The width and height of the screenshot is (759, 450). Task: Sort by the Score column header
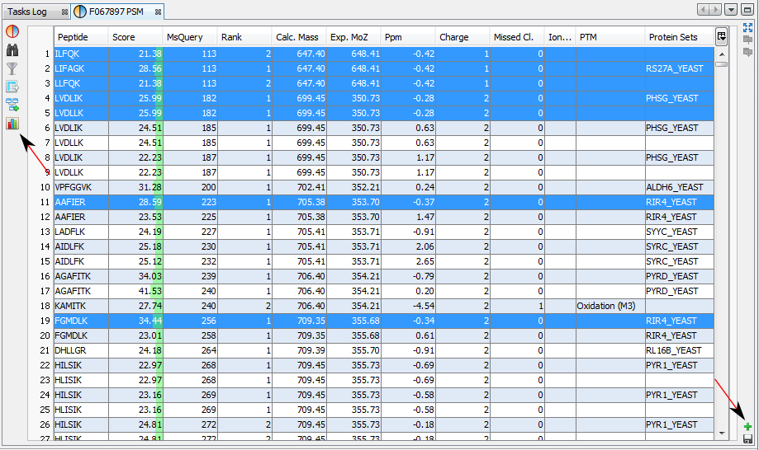pos(135,37)
